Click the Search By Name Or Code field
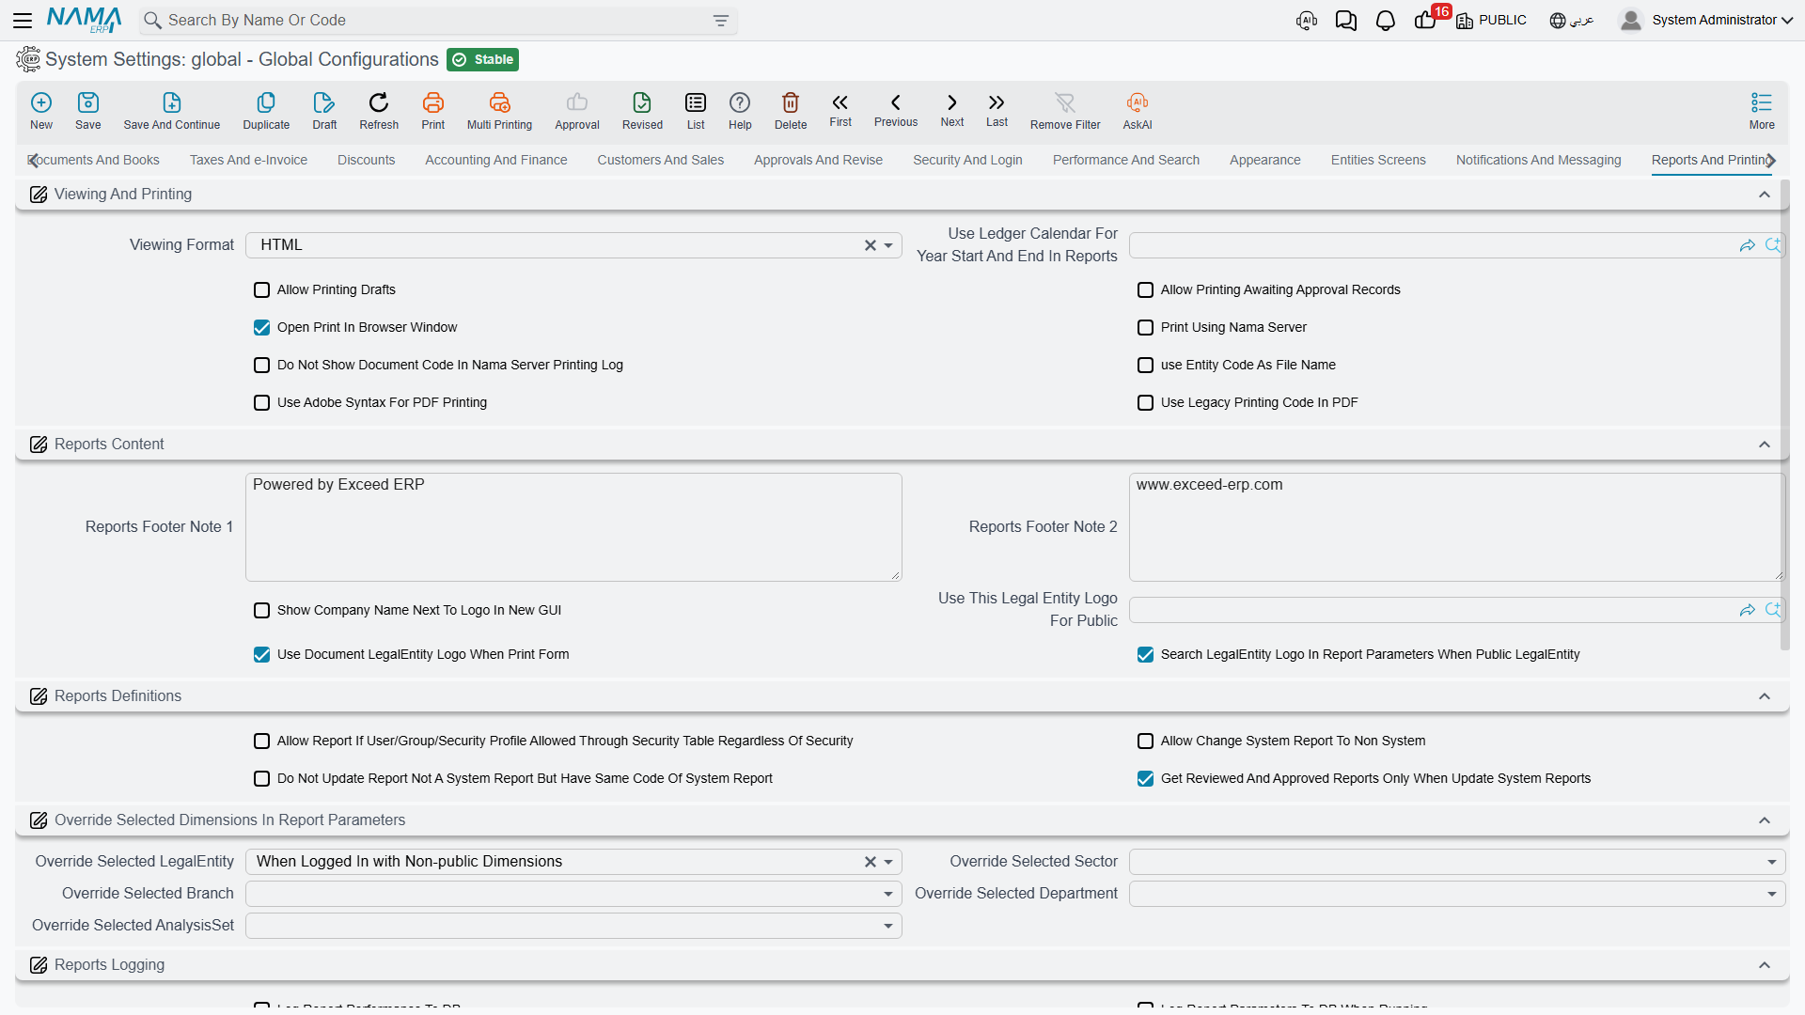Viewport: 1805px width, 1015px height. click(437, 20)
